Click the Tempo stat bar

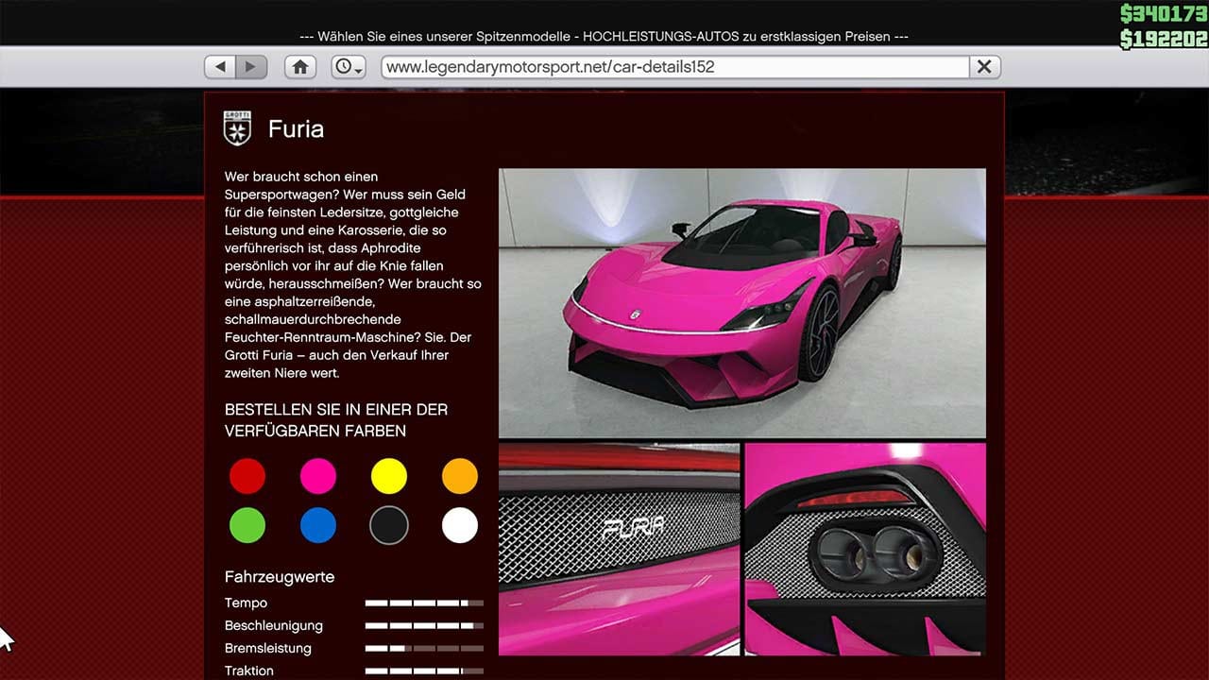(x=424, y=603)
